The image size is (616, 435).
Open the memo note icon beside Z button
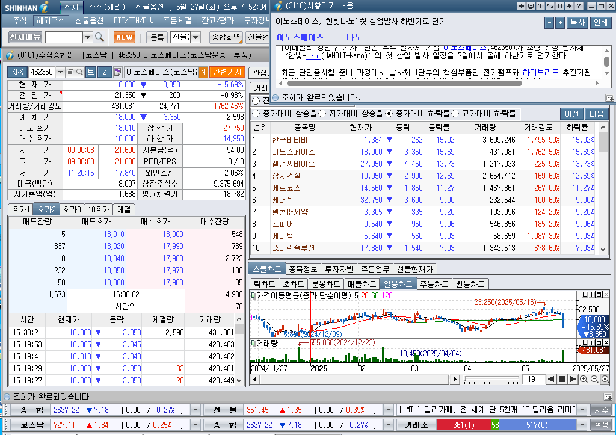(117, 72)
